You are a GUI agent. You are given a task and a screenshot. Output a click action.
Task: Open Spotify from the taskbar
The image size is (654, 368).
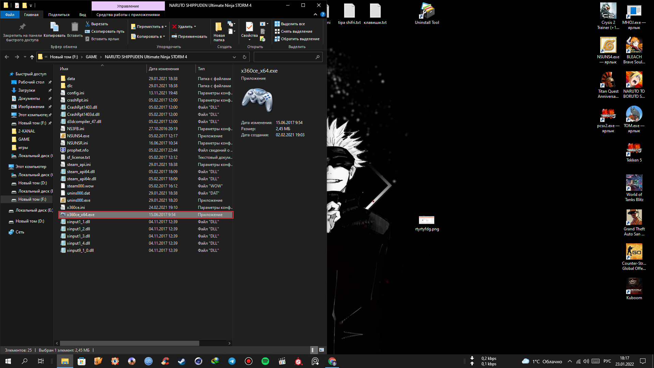tap(265, 361)
